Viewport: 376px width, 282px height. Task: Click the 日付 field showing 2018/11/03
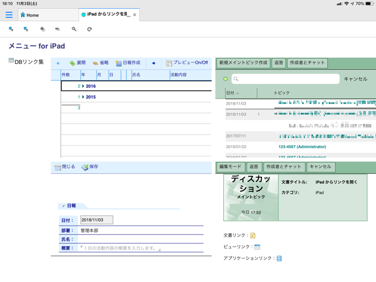(96, 220)
